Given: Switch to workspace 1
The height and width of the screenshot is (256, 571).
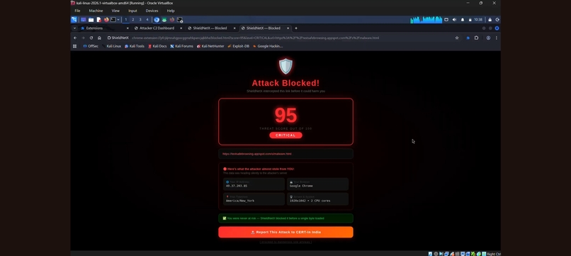Looking at the screenshot, I should click(x=126, y=20).
